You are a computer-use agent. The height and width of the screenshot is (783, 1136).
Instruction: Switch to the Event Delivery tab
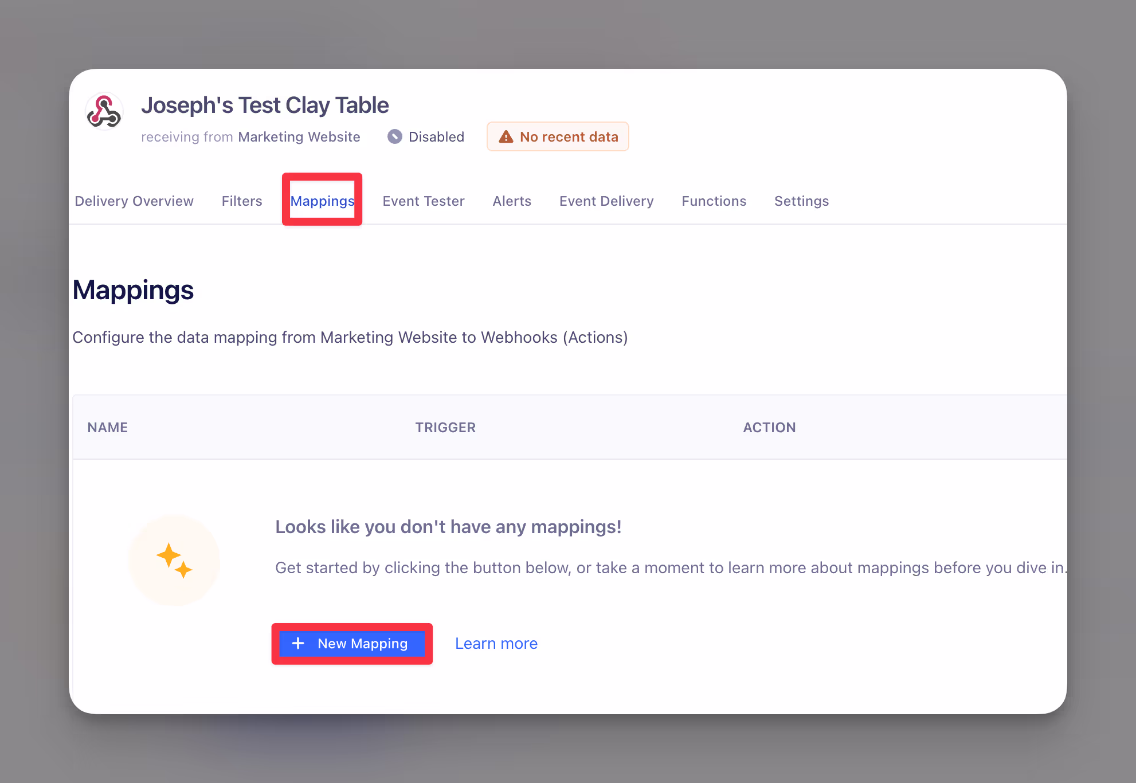[x=606, y=201]
